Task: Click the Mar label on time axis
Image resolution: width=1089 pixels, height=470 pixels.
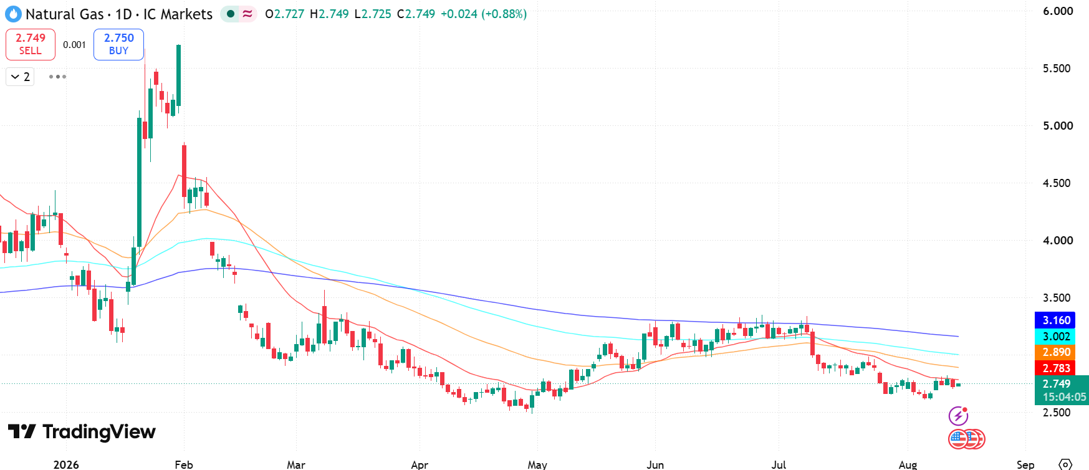Action: coord(296,464)
